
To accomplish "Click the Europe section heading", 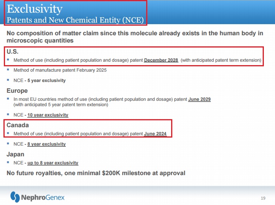I will point(17,91).
